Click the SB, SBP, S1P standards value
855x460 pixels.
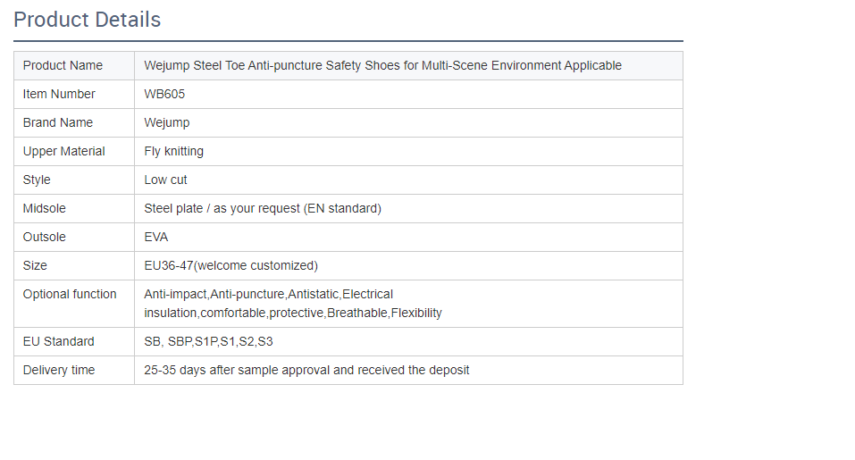click(x=209, y=341)
